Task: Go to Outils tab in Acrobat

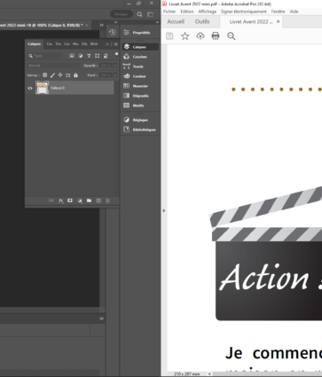Action: click(x=202, y=21)
